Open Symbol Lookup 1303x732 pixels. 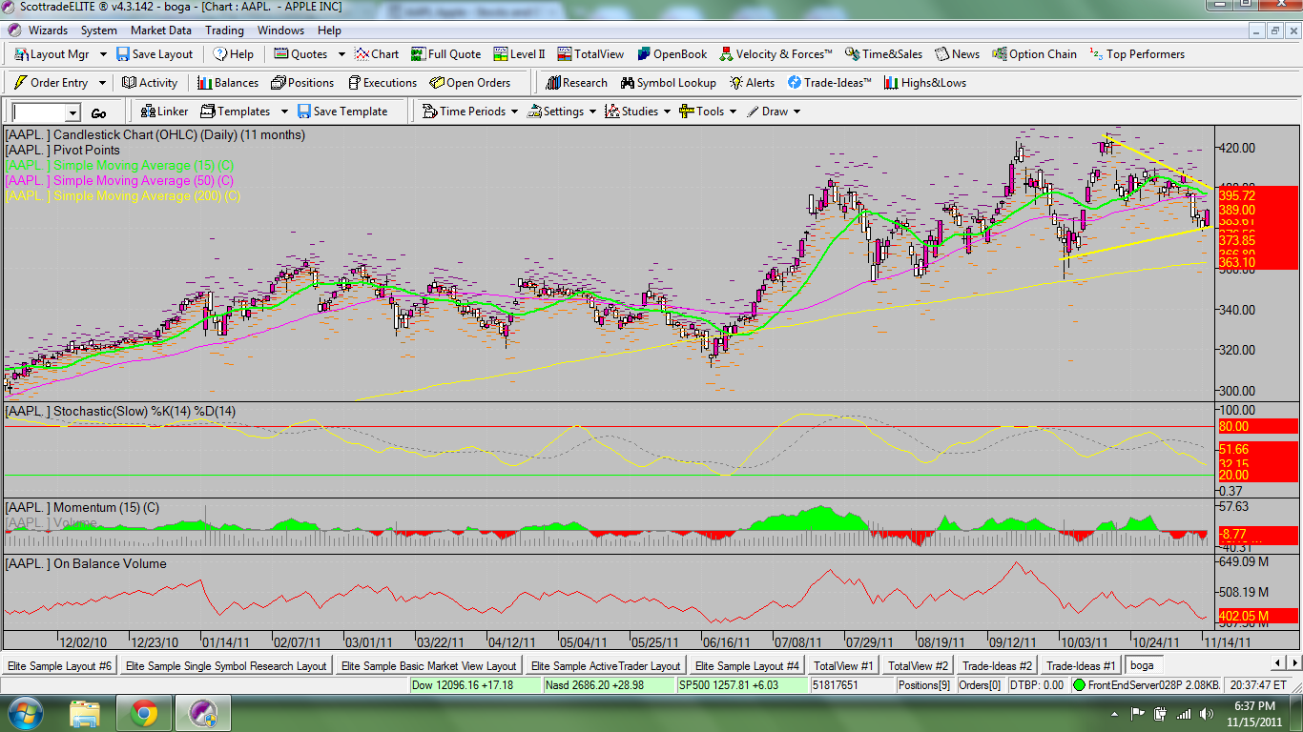(x=668, y=83)
